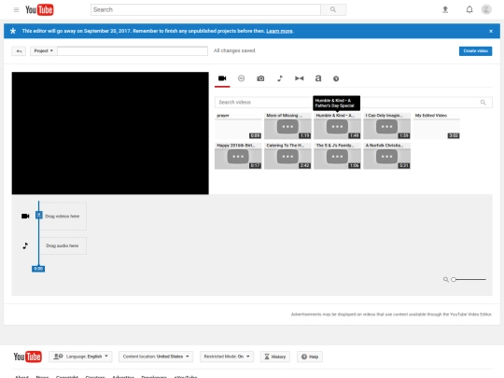Click the timeline video track camera icon

tap(25, 216)
